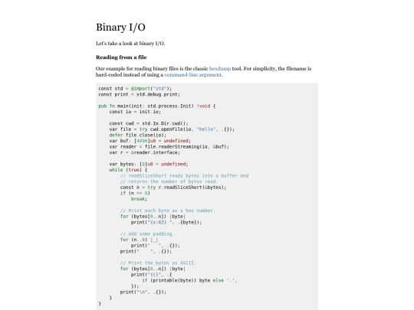Click the line 'print("\n", .{});'
The width and height of the screenshot is (414, 310).
(143, 292)
